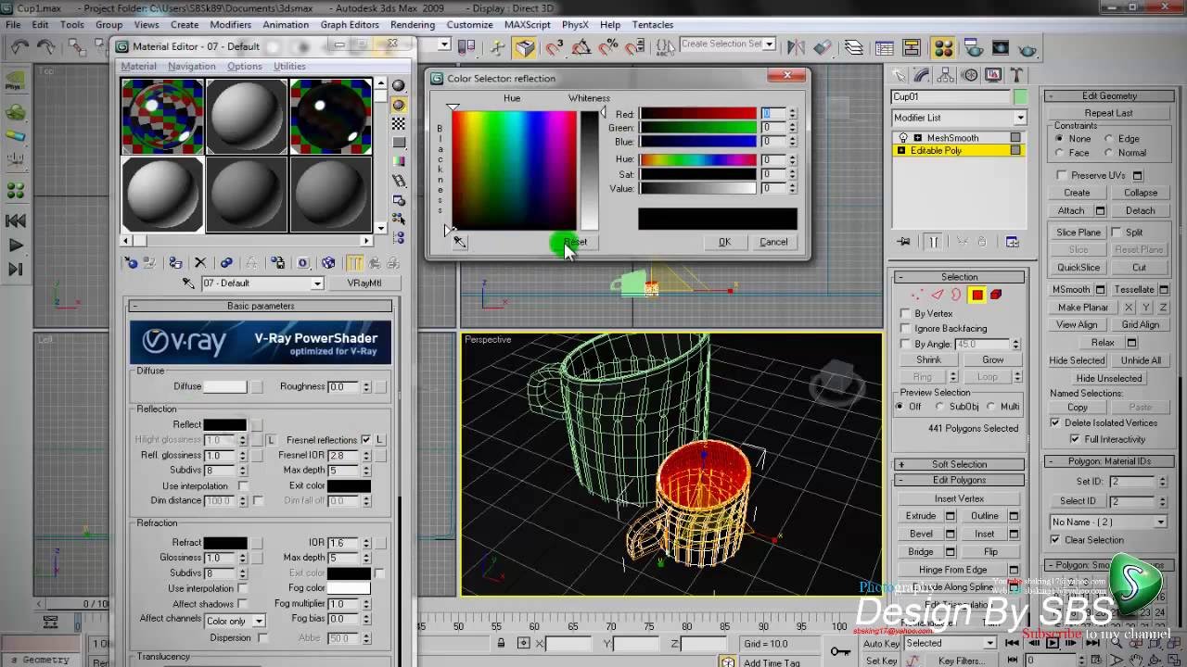The width and height of the screenshot is (1187, 667).
Task: Click Cancel in Color Selector dialog
Action: 773,242
